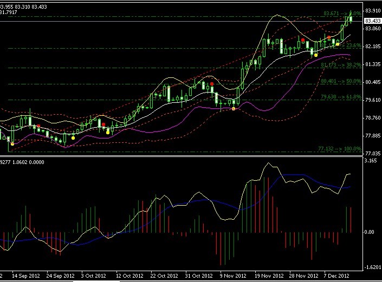Select the 31 Oct 2012 date label
This screenshot has width=382, height=282.
[199, 276]
